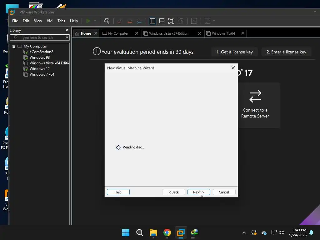Image resolution: width=320 pixels, height=240 pixels.
Task: Click the enter full screen mode icon
Action: (x=171, y=21)
